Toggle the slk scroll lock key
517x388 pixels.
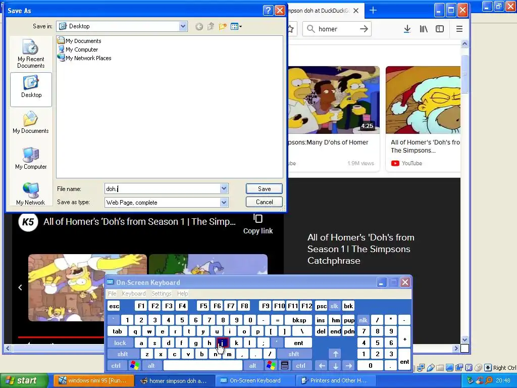[334, 306]
